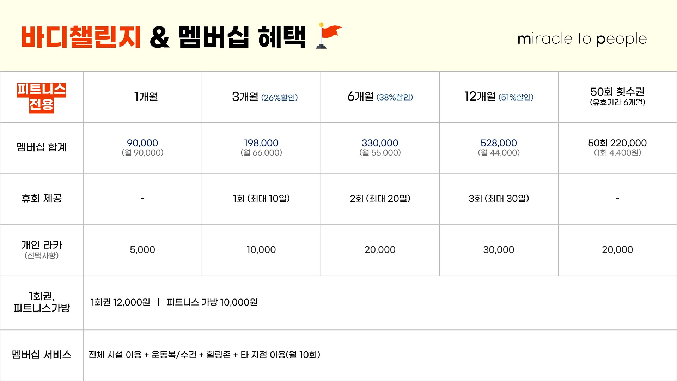Click the 피트니스 가방 10,000원 text

tap(212, 302)
